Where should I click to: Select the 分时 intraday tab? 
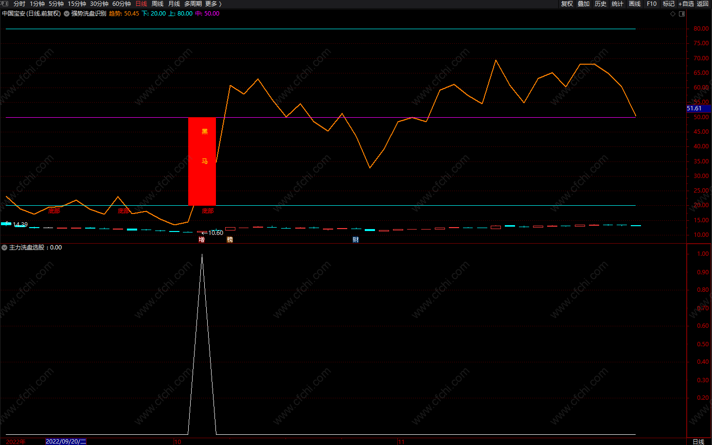pos(19,4)
